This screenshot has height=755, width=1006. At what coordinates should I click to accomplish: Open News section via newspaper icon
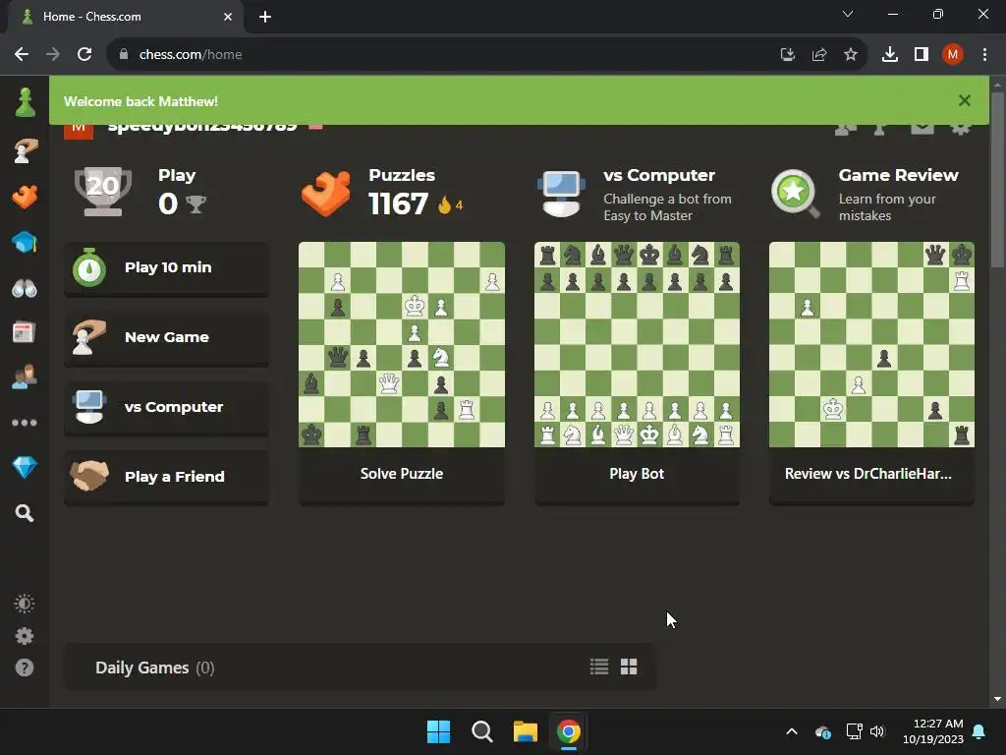(25, 332)
